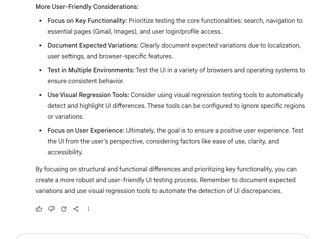Click the word 'accessibility.' ending the last bullet
The width and height of the screenshot is (315, 239).
point(65,152)
